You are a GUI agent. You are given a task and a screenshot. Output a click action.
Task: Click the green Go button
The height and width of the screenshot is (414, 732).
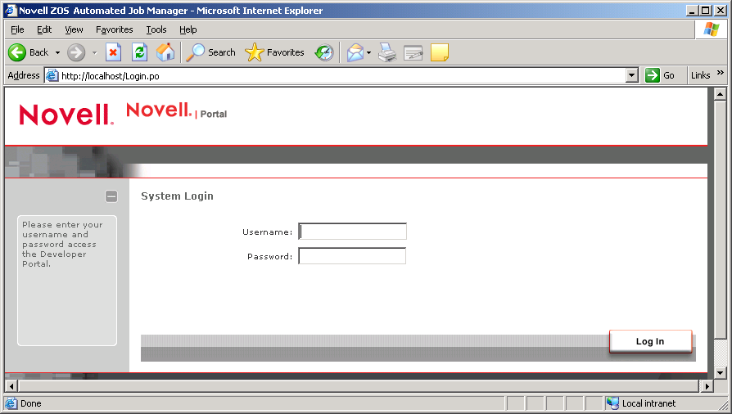click(660, 75)
